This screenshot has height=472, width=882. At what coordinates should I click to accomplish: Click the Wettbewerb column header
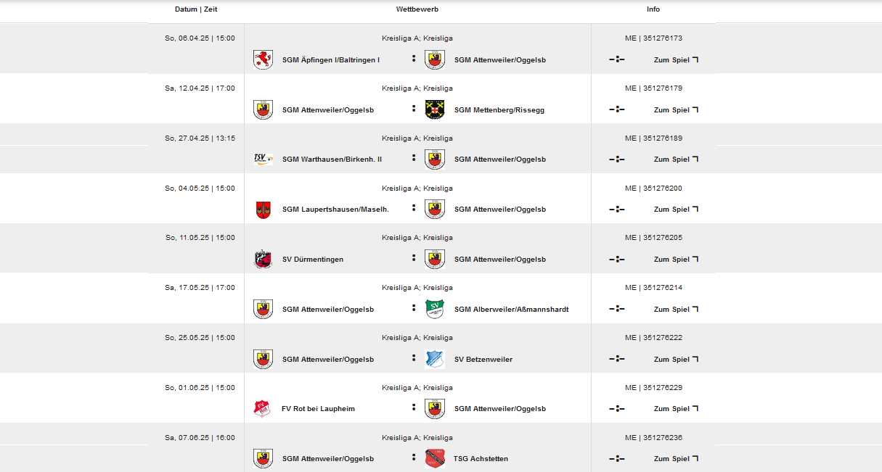[417, 9]
